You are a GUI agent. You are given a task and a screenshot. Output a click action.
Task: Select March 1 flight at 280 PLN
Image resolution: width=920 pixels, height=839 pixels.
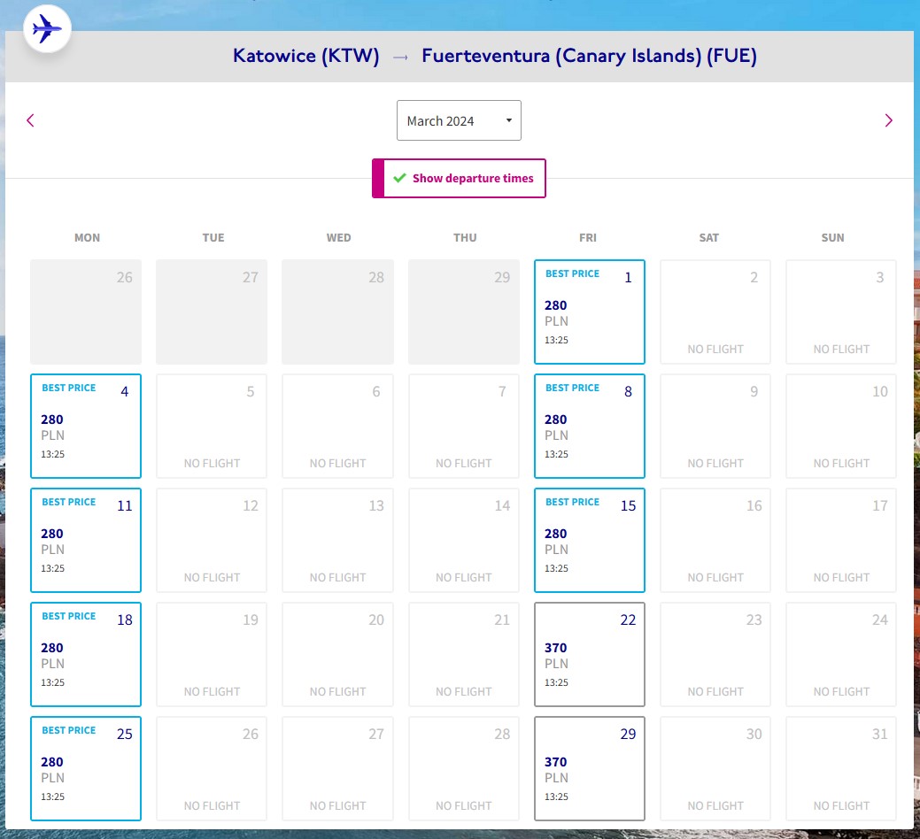pyautogui.click(x=590, y=312)
